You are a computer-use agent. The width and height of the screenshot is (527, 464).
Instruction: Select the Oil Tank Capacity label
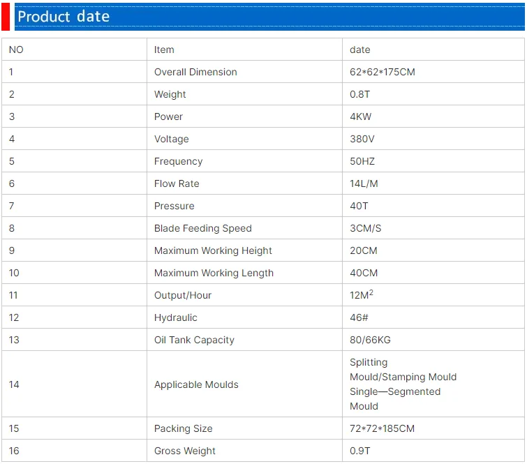[194, 340]
